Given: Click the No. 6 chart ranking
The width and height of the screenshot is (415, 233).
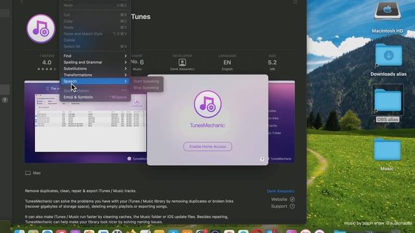Looking at the screenshot, I should coord(137,62).
